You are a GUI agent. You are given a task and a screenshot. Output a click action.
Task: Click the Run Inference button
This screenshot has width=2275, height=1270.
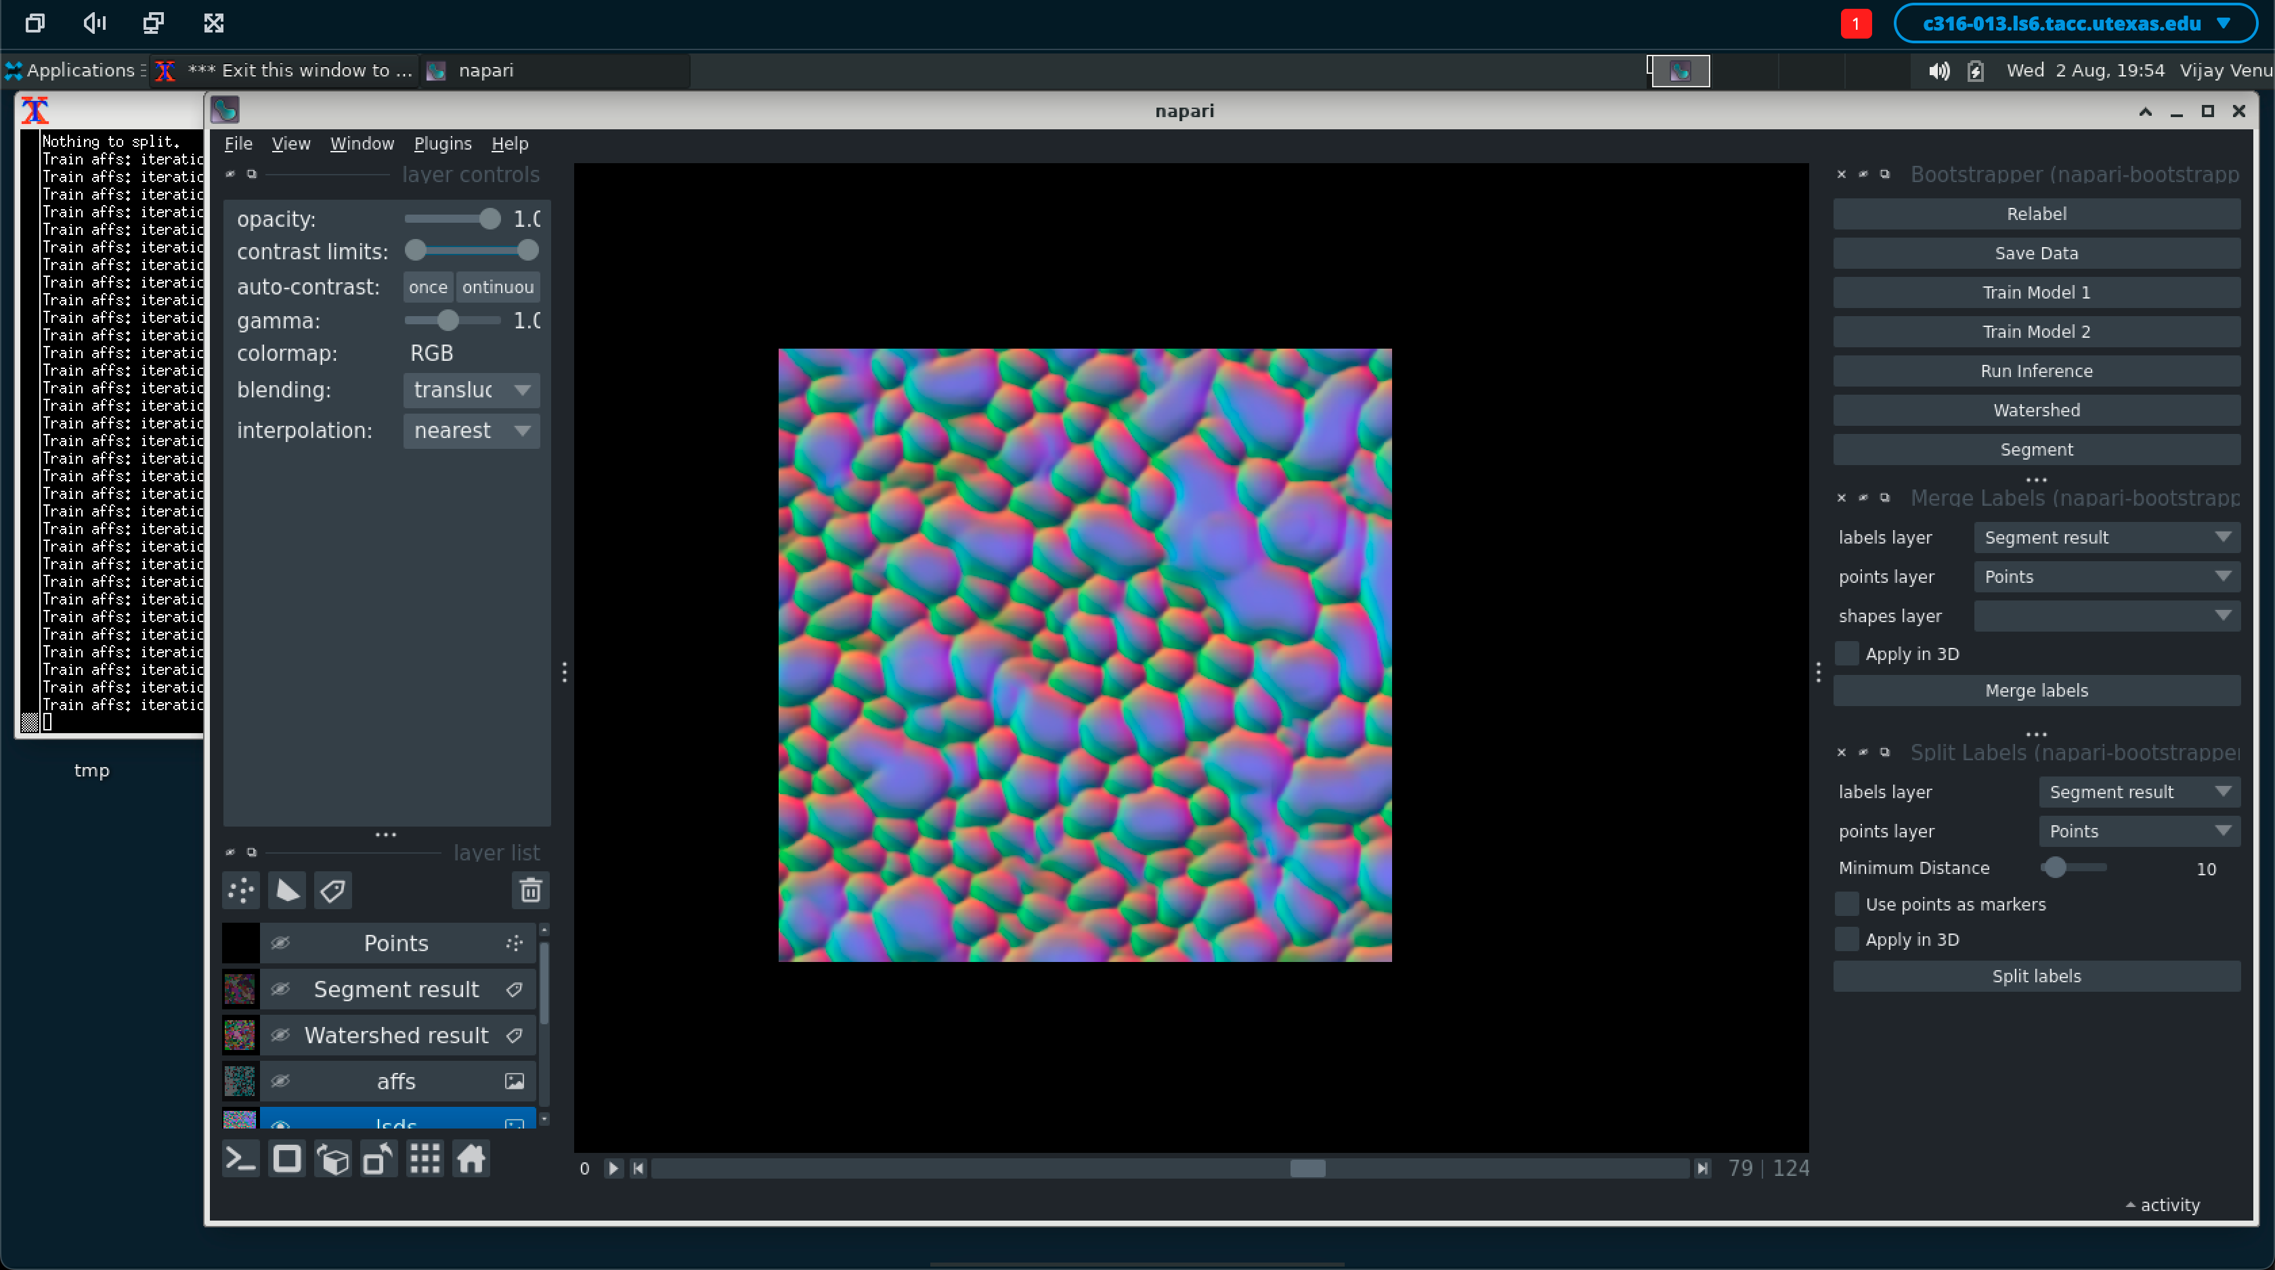(x=2036, y=371)
